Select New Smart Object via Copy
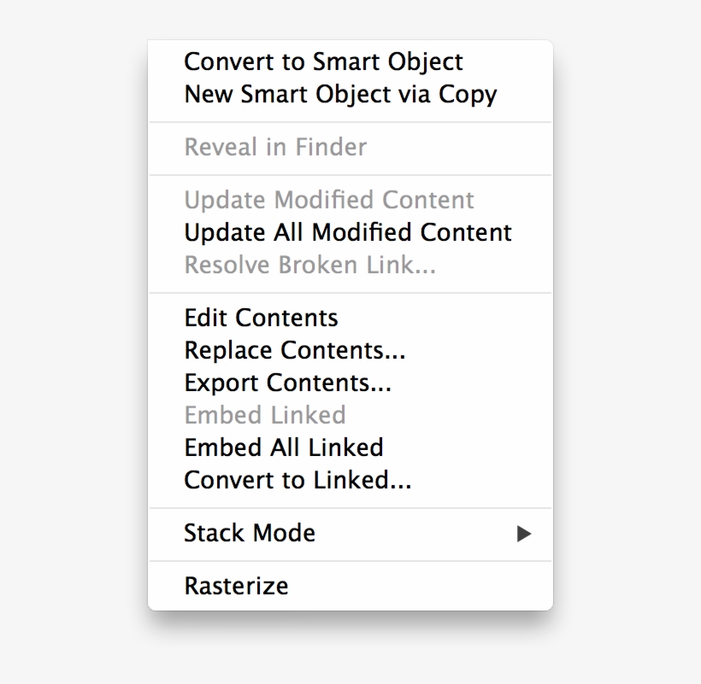The image size is (701, 684). 340,95
